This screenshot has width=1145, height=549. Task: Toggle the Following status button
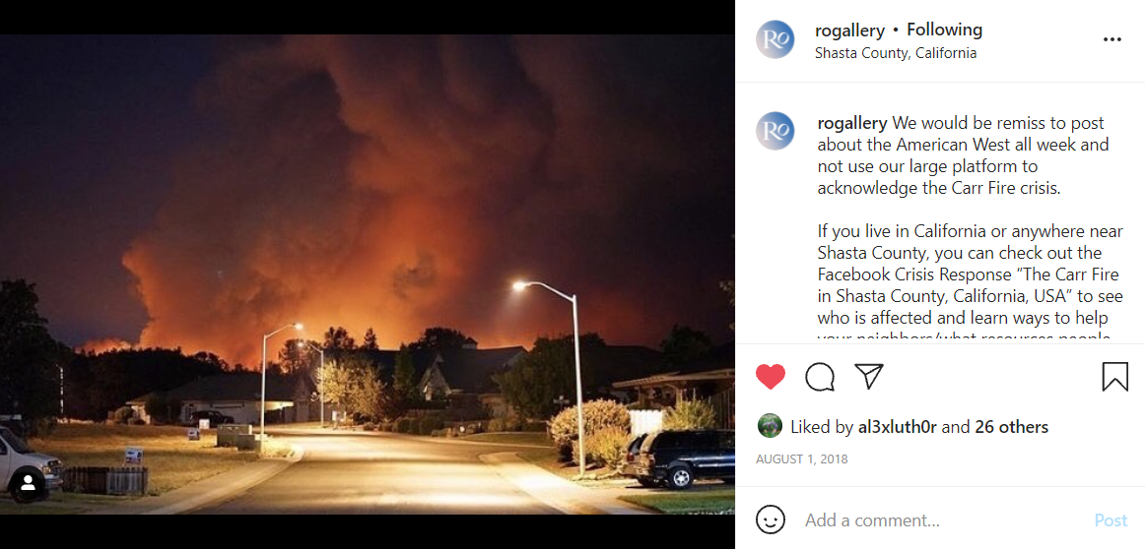click(x=944, y=30)
